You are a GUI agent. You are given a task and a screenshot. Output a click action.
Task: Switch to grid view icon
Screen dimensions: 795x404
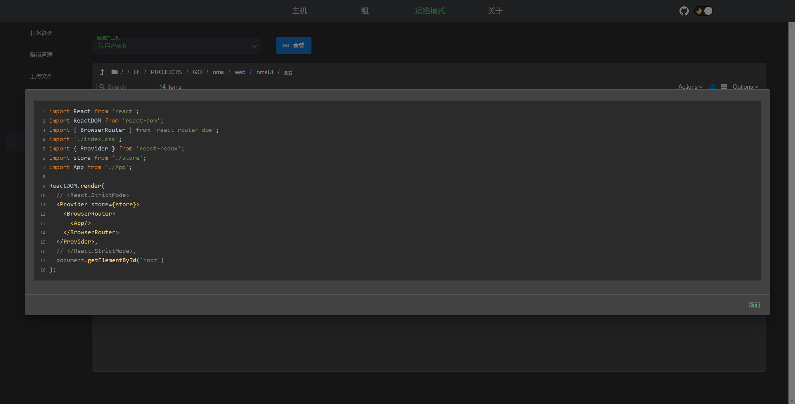click(724, 87)
